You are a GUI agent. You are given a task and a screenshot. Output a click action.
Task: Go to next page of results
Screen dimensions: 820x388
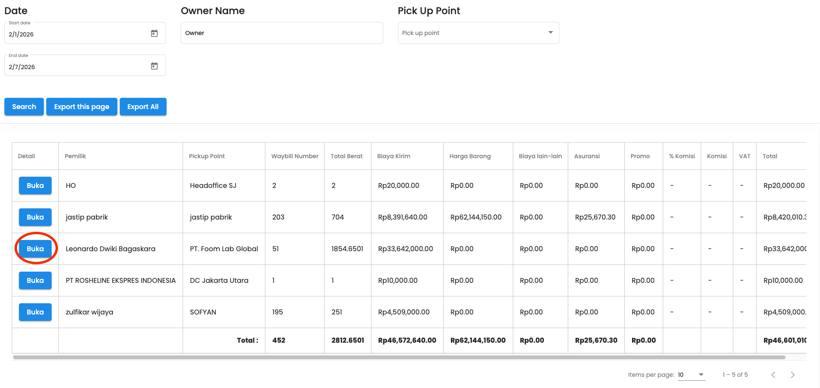792,375
